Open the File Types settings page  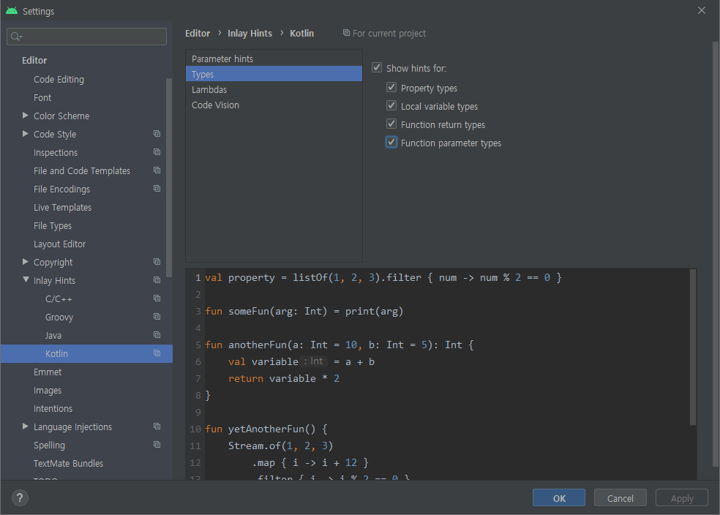tap(53, 226)
